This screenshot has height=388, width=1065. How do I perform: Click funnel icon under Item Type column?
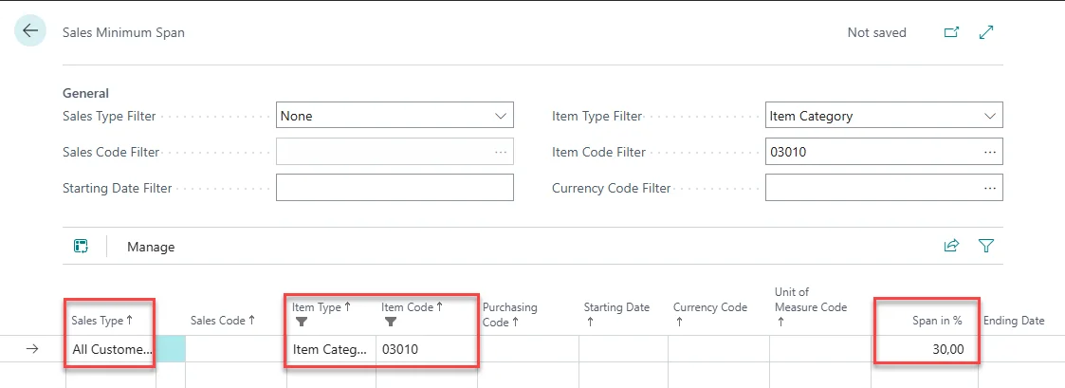[302, 323]
